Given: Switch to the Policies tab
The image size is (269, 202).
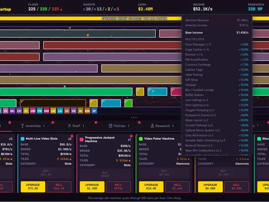Looking at the screenshot, I should (x=119, y=126).
